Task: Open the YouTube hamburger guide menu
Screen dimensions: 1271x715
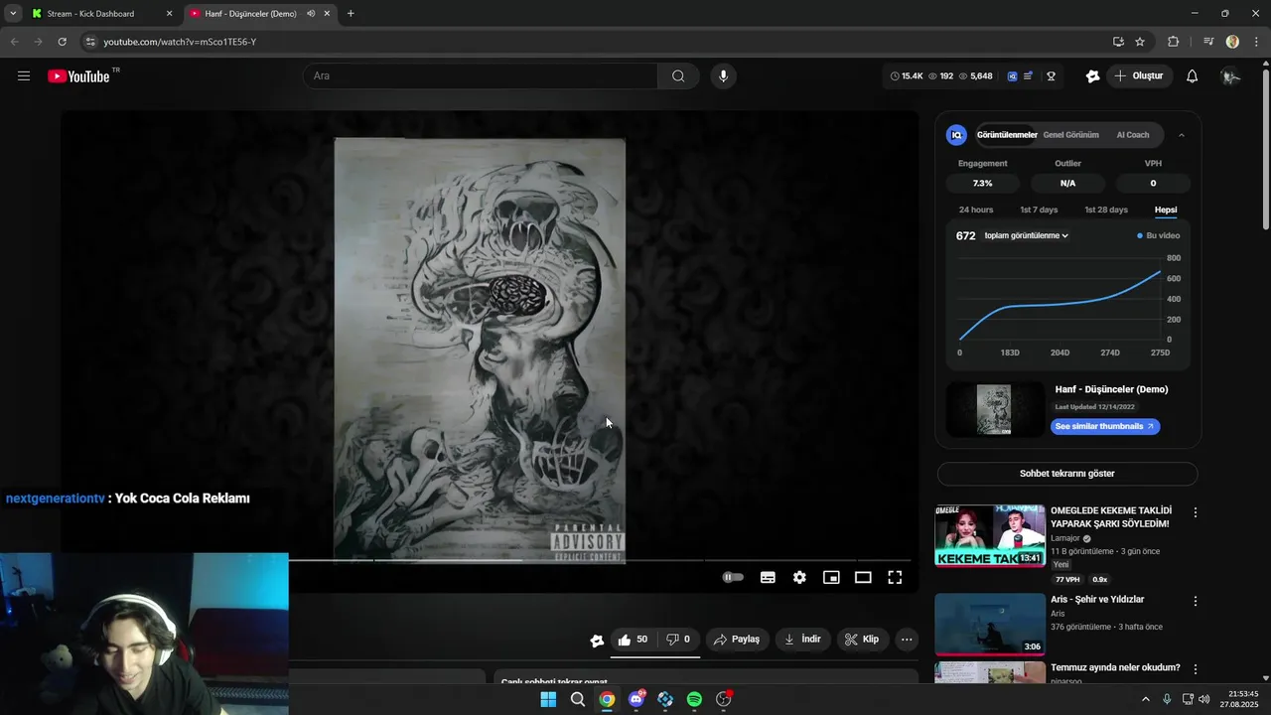Action: pyautogui.click(x=24, y=76)
